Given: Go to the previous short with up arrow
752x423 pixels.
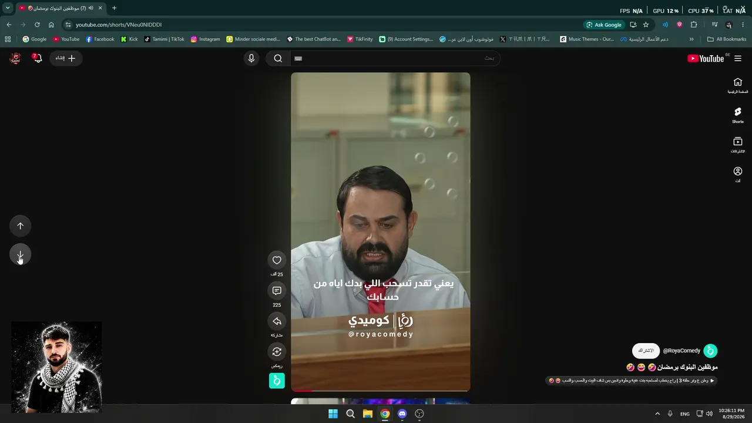Looking at the screenshot, I should pyautogui.click(x=20, y=226).
